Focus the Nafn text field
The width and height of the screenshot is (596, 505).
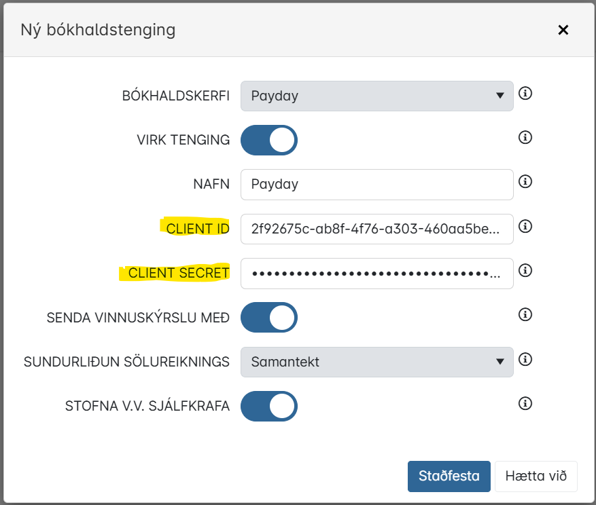(376, 185)
